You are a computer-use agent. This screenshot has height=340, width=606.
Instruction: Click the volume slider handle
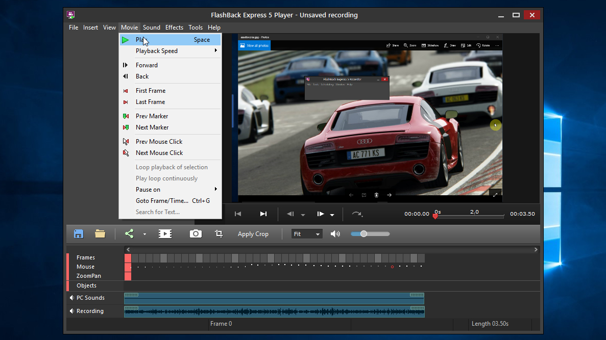[363, 234]
